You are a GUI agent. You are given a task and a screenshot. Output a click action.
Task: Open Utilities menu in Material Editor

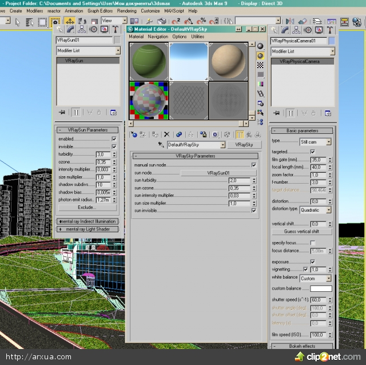(x=197, y=37)
